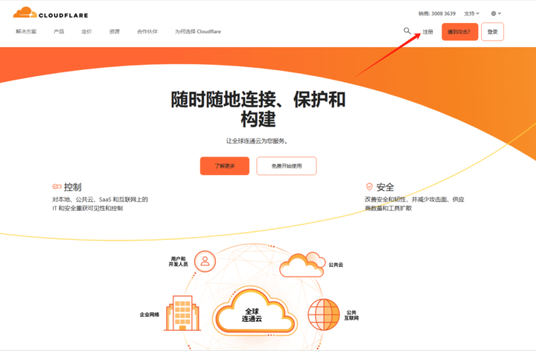Click the 公共互联网 globe icon

point(323,314)
